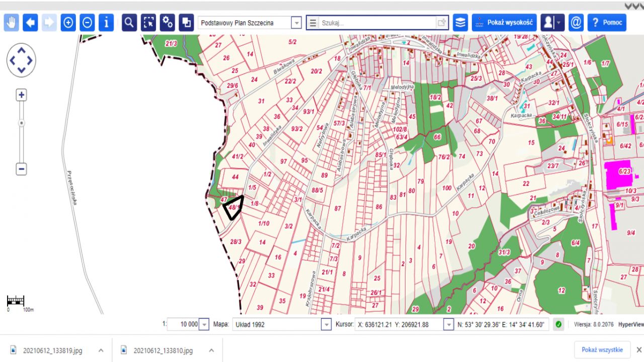Expand the Podstawowy Plan Szczecina dropdown
The height and width of the screenshot is (362, 644).
[x=296, y=23]
